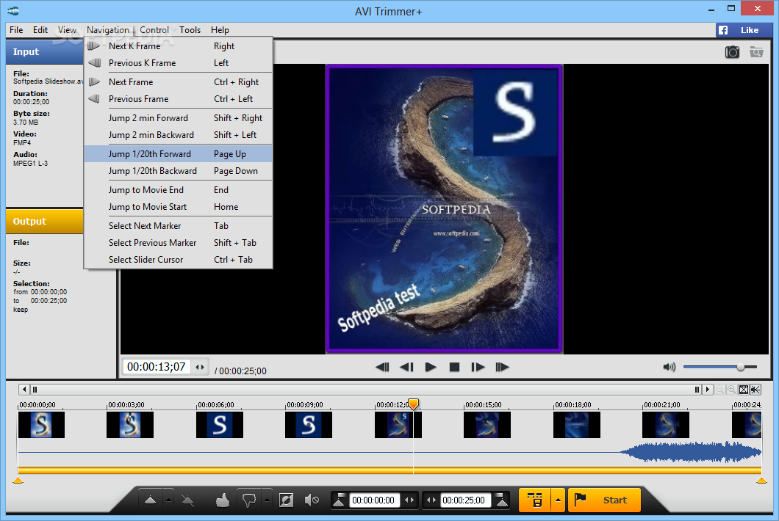Click the Output panel header
Image resolution: width=779 pixels, height=521 pixels.
(x=45, y=222)
